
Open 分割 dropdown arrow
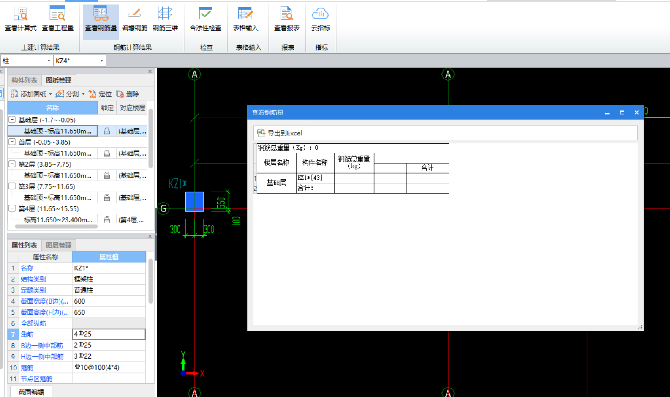83,94
